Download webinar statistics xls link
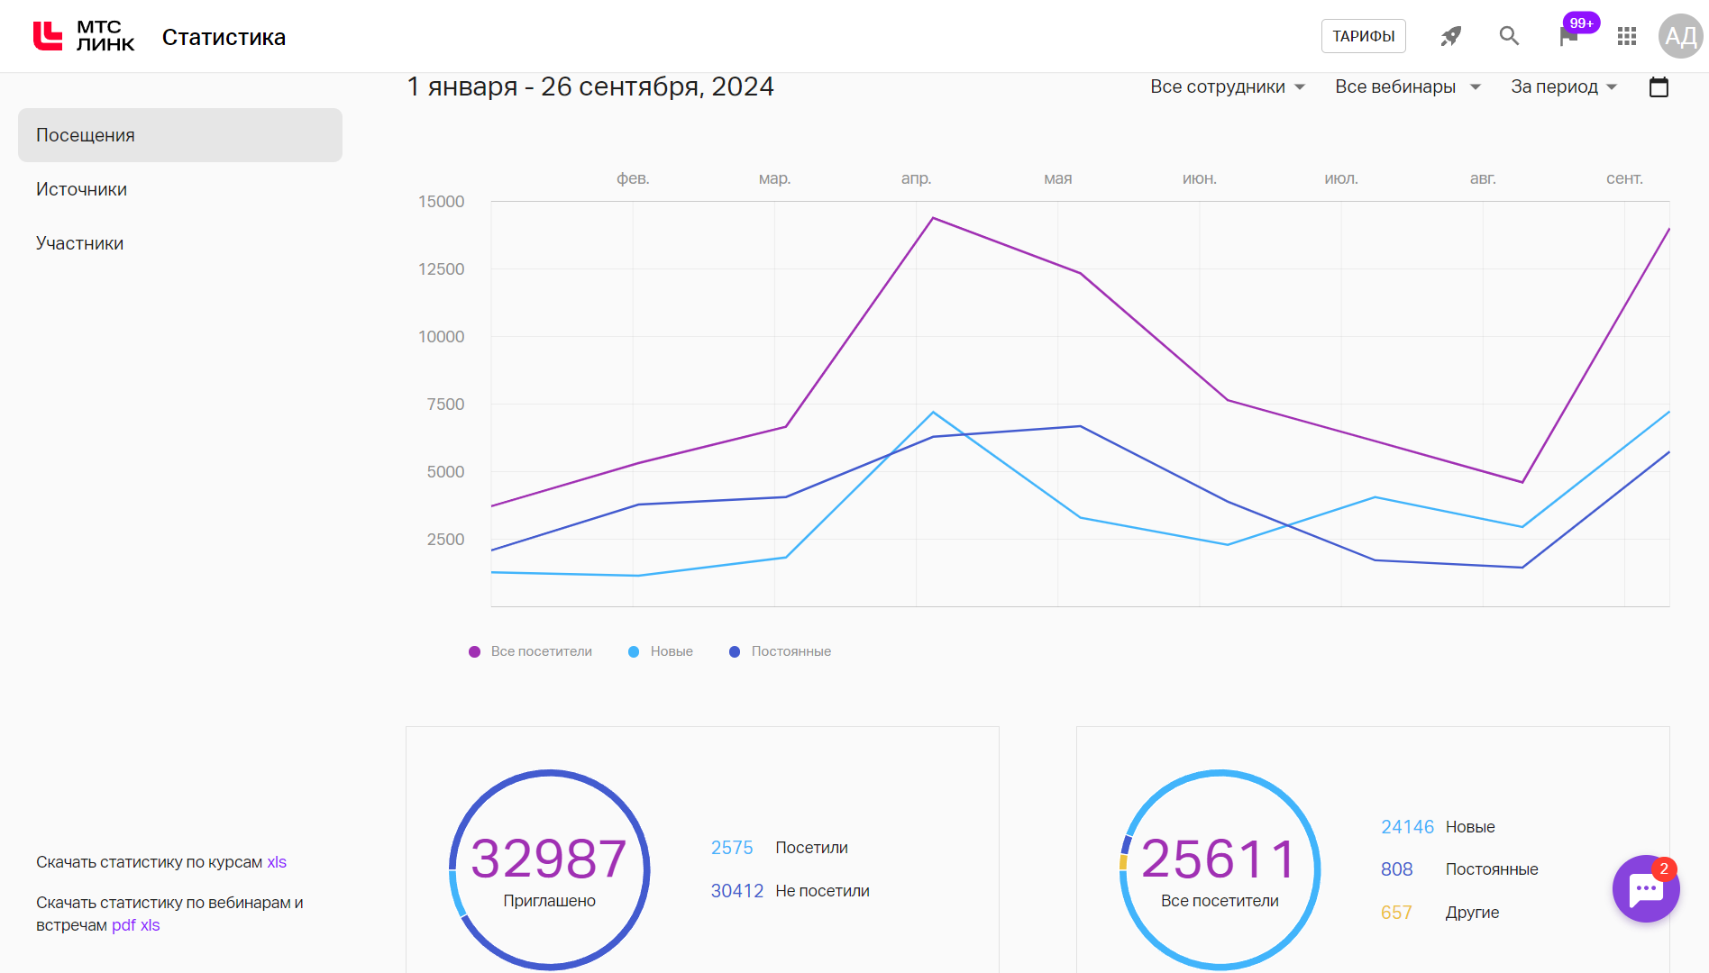 coord(150,925)
